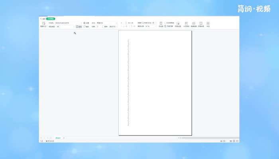Screen dimensions: 279x159
Task: Click the page margins (页边距) icon
Action: (x=161, y=24)
